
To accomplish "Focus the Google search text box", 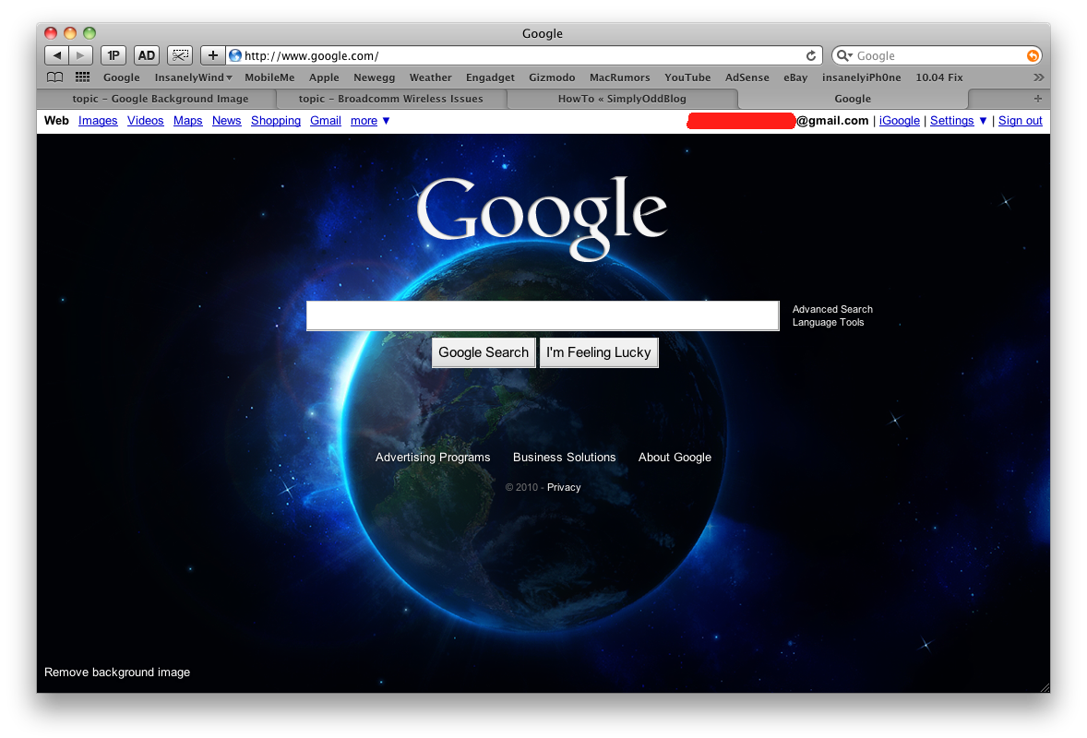I will [x=543, y=315].
